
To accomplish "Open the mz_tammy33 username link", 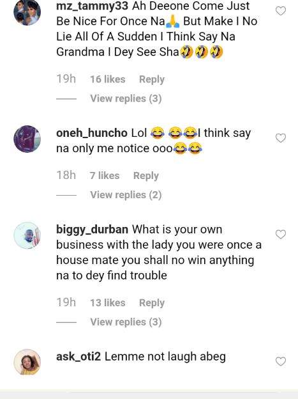I will [93, 6].
